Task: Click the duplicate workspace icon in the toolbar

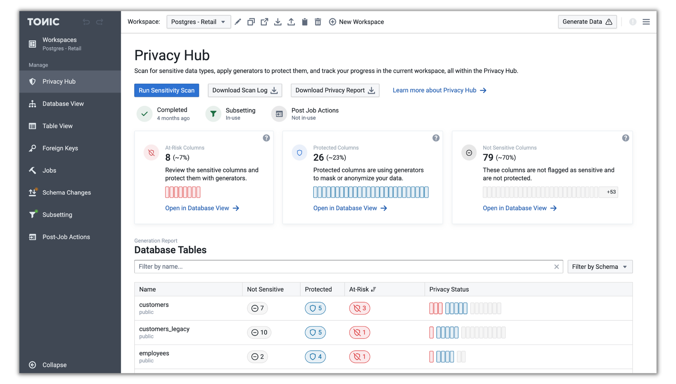Action: (x=251, y=21)
